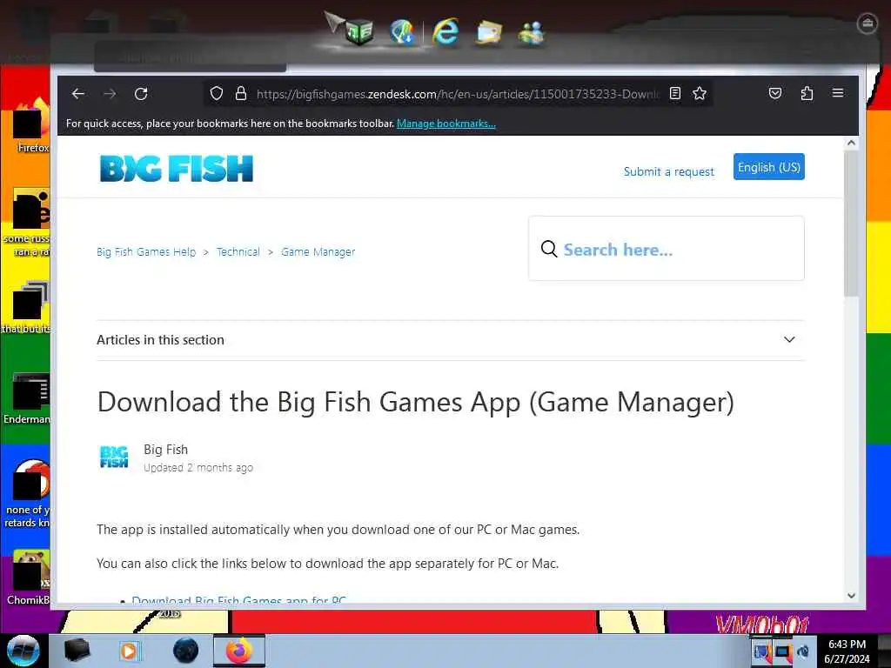The image size is (891, 668).
Task: Click Big Fish author avatar
Action: click(114, 458)
